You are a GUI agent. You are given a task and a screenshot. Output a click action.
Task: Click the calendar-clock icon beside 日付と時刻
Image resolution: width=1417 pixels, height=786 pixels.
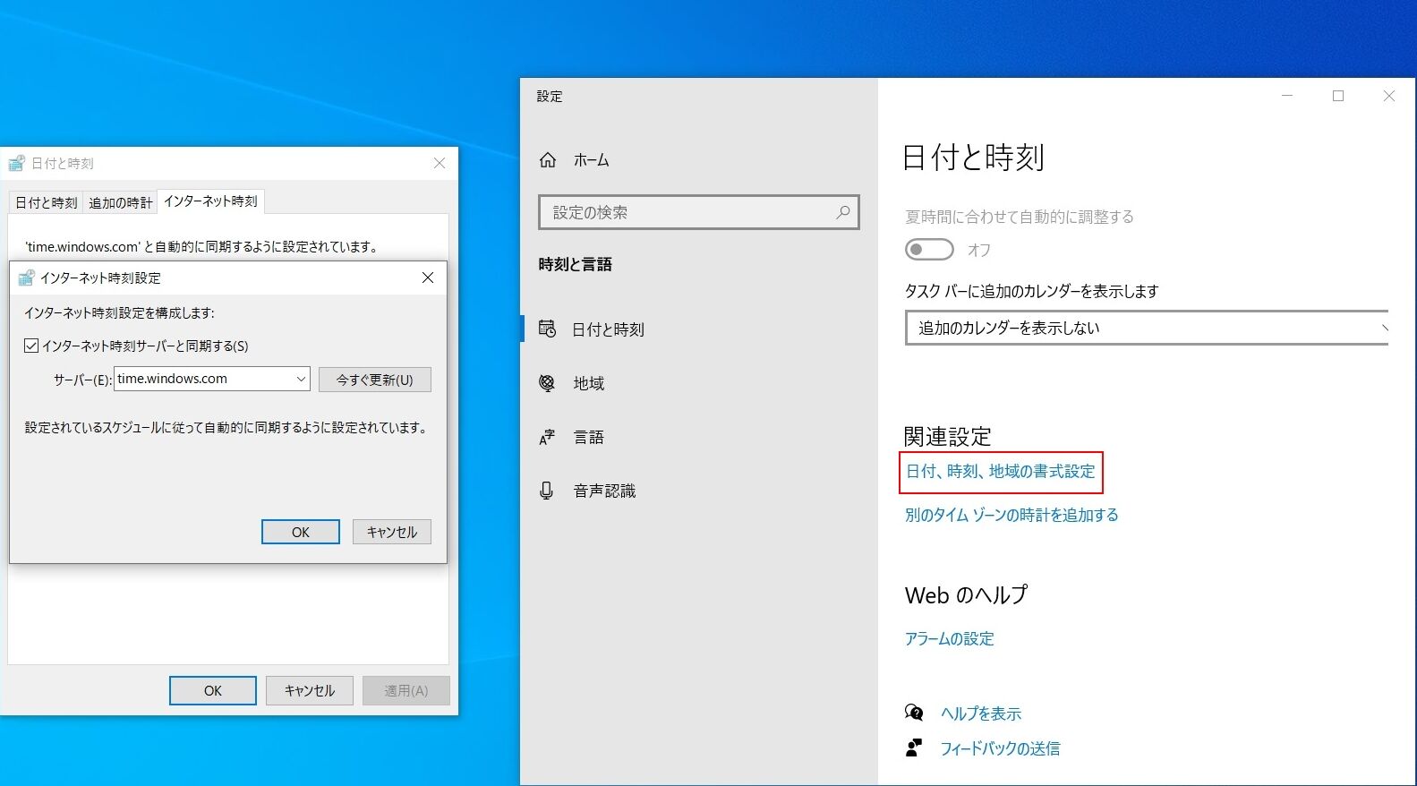pos(547,329)
